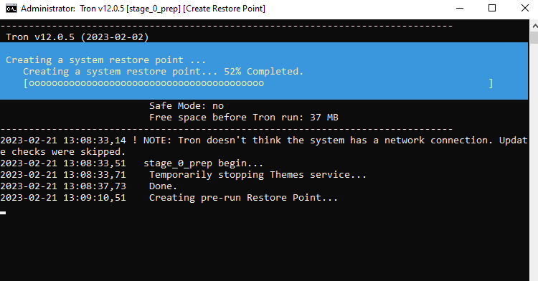Screen dimensions: 538x281
Task: Click the restore point progress bar
Action: [258, 83]
